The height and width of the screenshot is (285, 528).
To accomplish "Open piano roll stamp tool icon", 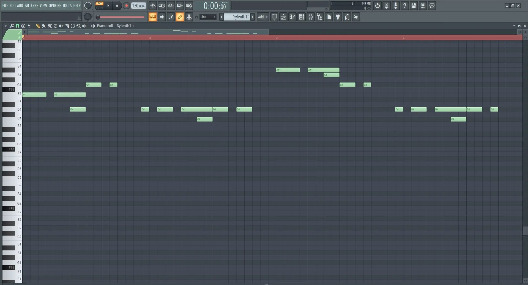I will click(23, 26).
